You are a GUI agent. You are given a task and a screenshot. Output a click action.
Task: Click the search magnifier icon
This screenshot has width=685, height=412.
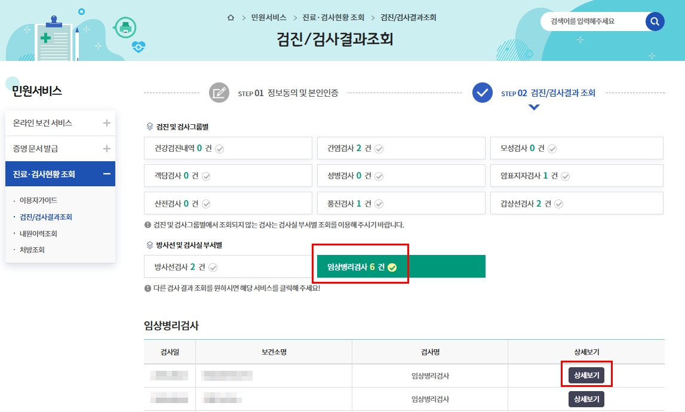pos(655,21)
